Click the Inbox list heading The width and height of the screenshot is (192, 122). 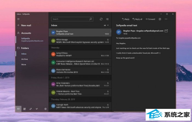point(54,25)
